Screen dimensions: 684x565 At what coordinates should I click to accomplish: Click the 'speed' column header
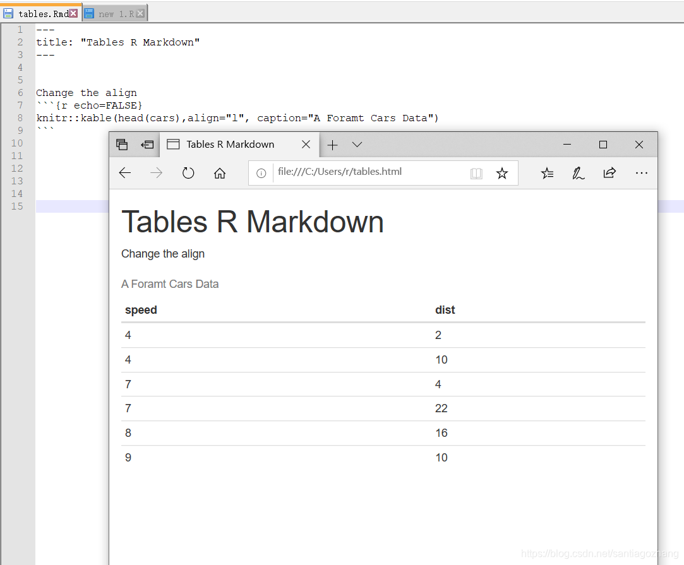(141, 310)
